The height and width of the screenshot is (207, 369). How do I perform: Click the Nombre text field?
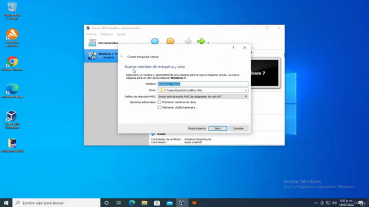coord(203,84)
